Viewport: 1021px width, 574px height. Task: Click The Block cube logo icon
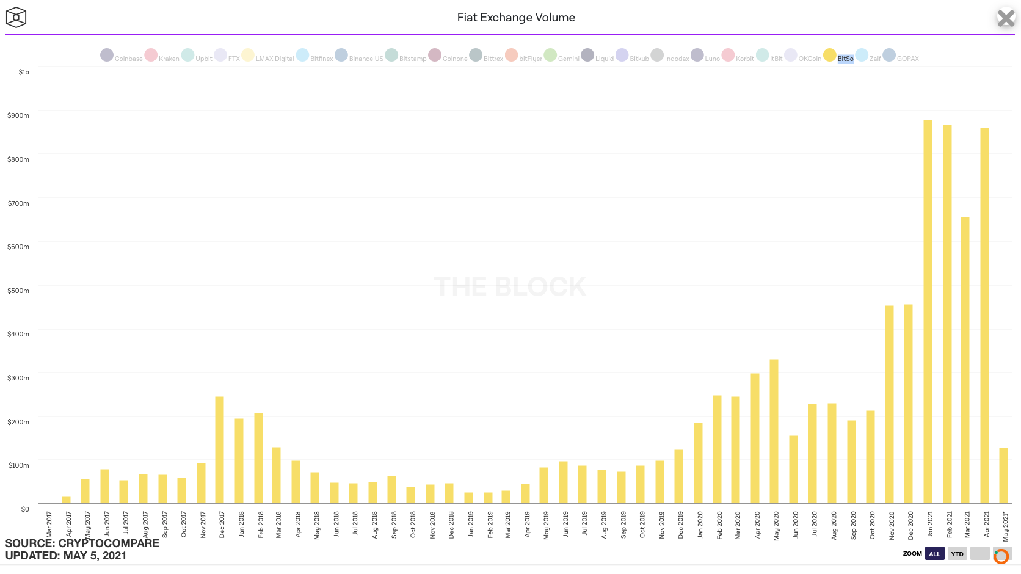(16, 17)
